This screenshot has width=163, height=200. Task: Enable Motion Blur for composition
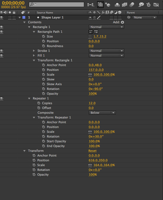(132, 5)
